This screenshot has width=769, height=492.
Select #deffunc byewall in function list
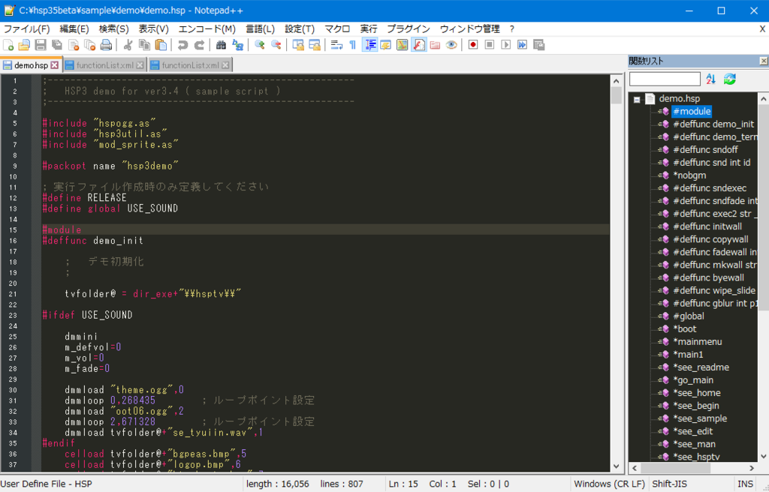(x=708, y=277)
